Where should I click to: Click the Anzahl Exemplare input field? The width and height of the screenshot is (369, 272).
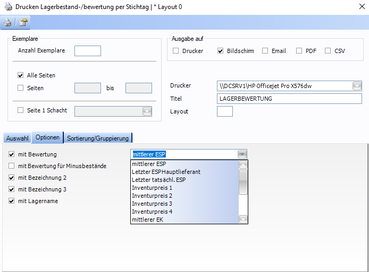coord(88,51)
